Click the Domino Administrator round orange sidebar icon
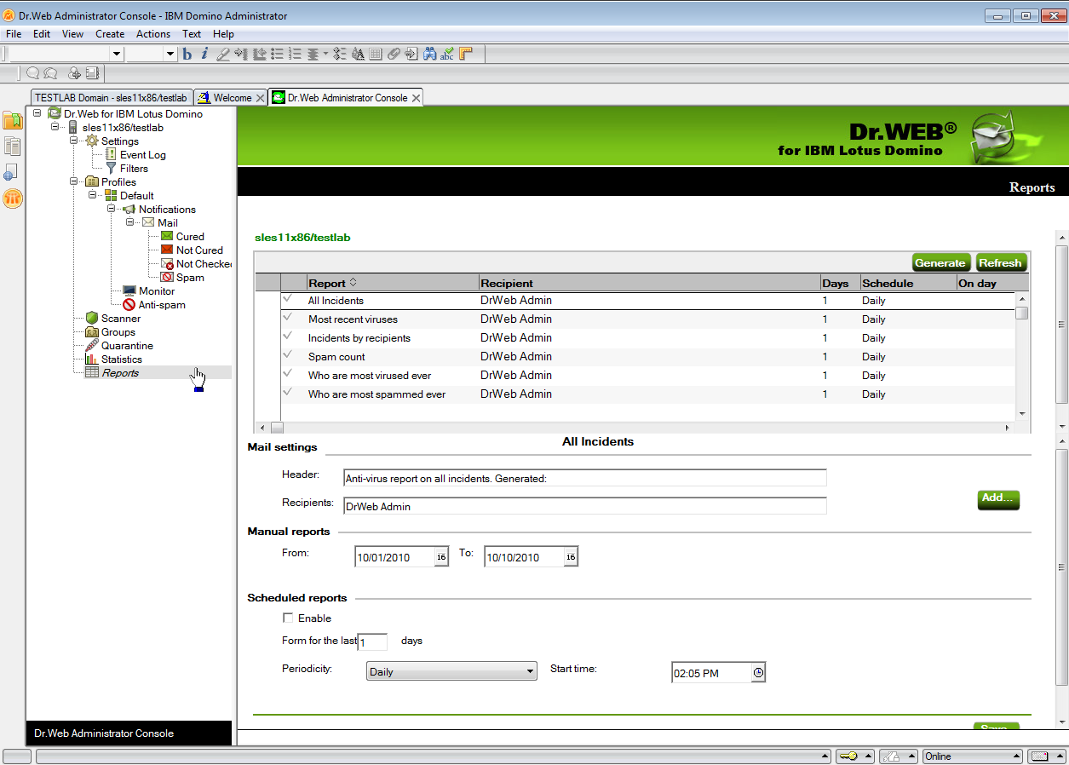The width and height of the screenshot is (1069, 765). pos(13,198)
